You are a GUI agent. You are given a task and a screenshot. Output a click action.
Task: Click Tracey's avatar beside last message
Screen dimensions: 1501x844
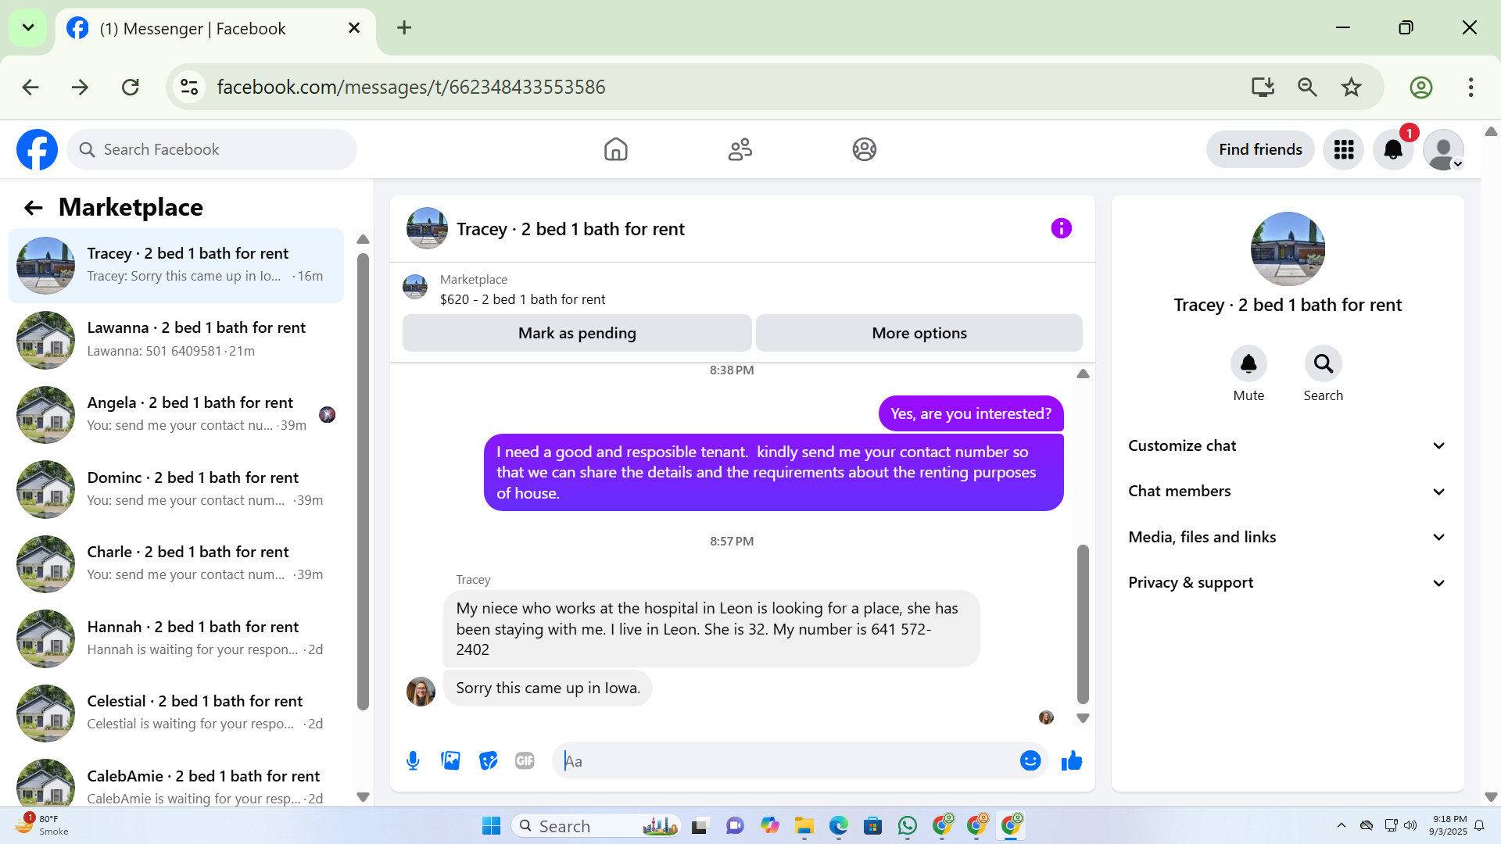click(x=421, y=692)
